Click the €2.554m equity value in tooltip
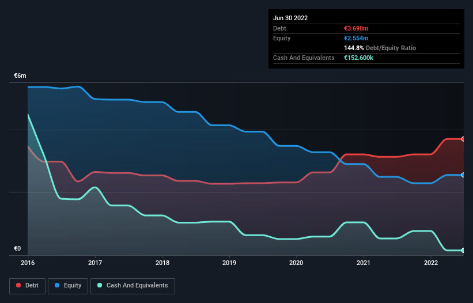This screenshot has height=303, width=473. 356,38
